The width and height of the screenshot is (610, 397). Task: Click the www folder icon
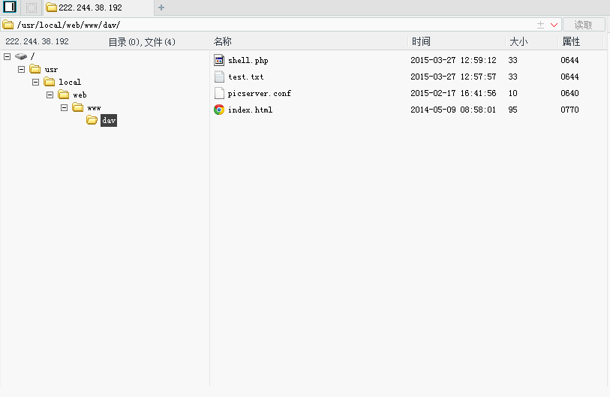[78, 107]
